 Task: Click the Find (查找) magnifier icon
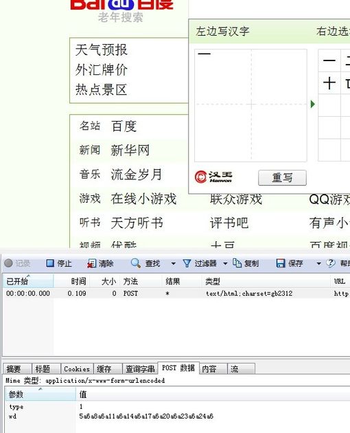136,263
